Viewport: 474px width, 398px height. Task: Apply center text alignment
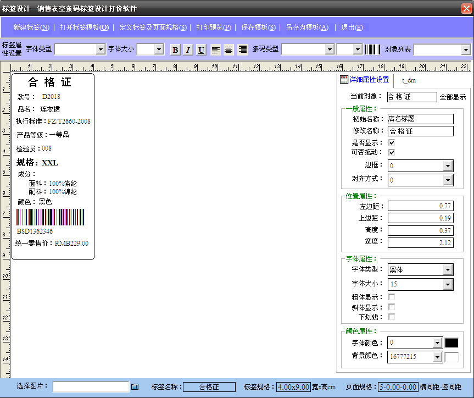(x=228, y=50)
